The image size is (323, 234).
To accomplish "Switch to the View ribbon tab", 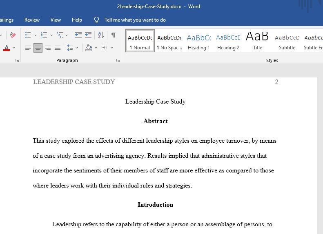I will pos(56,20).
